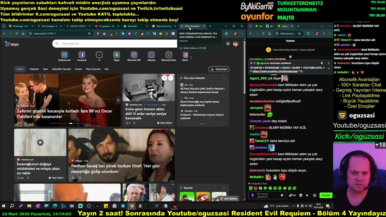Screen dimensions: 386x217
Task: Select Haberler in MSN navigation
Action: coord(34,69)
